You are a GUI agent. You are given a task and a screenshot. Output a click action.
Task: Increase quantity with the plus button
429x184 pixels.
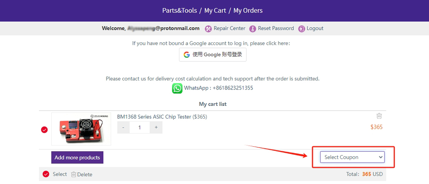click(x=156, y=127)
